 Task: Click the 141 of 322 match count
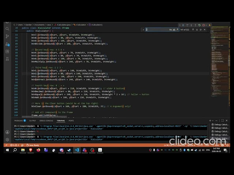[185, 30]
